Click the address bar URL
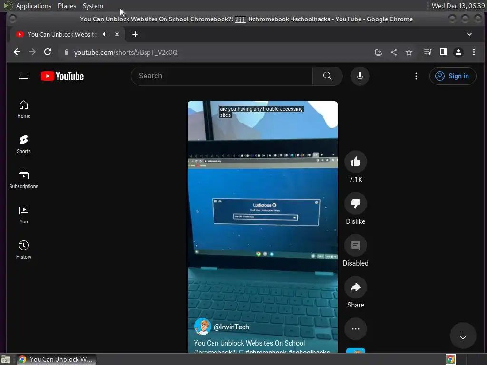 [x=126, y=52]
